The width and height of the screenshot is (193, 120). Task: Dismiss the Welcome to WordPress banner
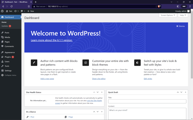(180, 26)
